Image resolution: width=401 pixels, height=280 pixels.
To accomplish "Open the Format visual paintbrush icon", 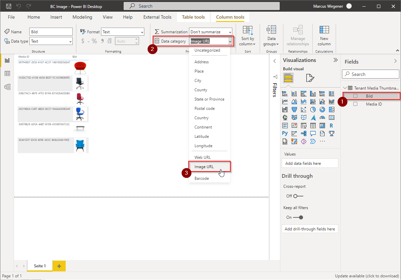I will coord(310,78).
